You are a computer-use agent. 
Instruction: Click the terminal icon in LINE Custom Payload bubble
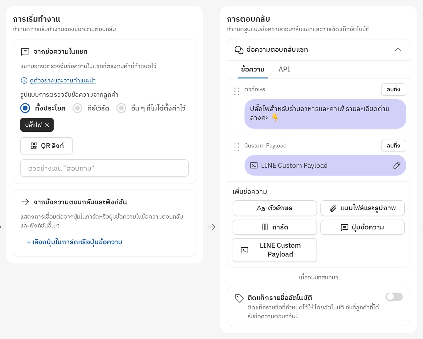[254, 165]
